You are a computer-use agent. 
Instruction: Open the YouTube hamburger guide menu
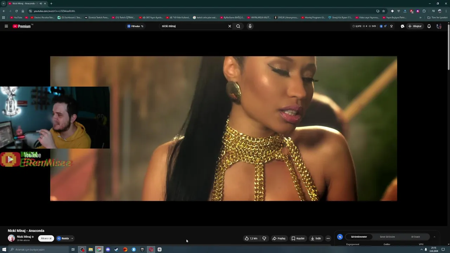click(6, 26)
